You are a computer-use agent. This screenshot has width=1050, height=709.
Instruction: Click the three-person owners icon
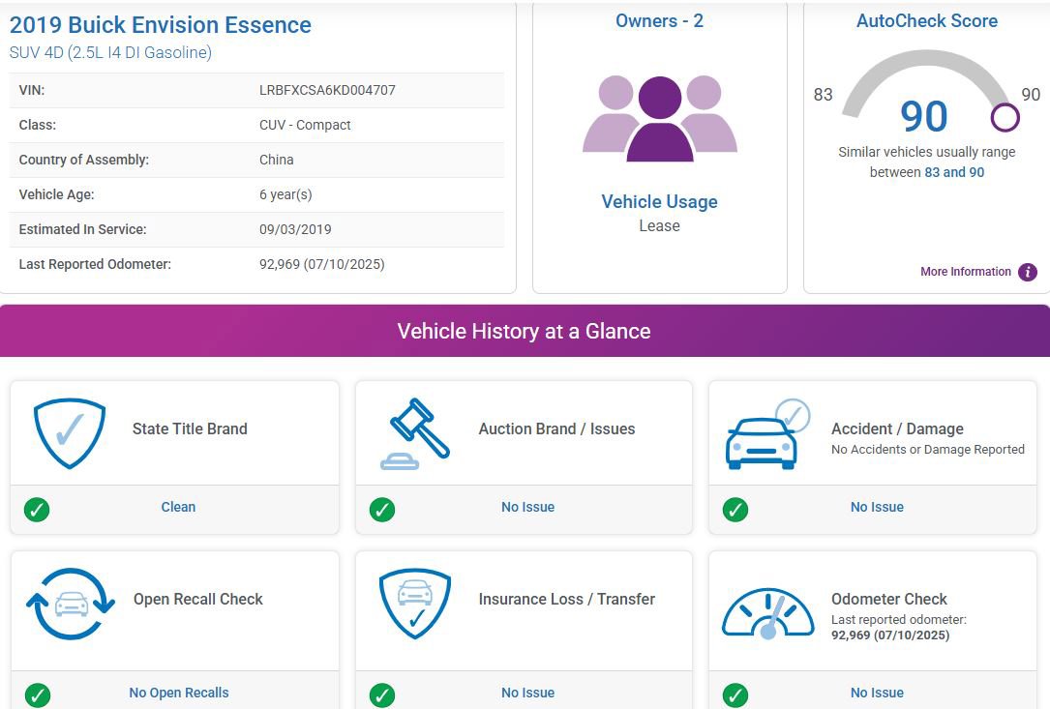pyautogui.click(x=660, y=119)
